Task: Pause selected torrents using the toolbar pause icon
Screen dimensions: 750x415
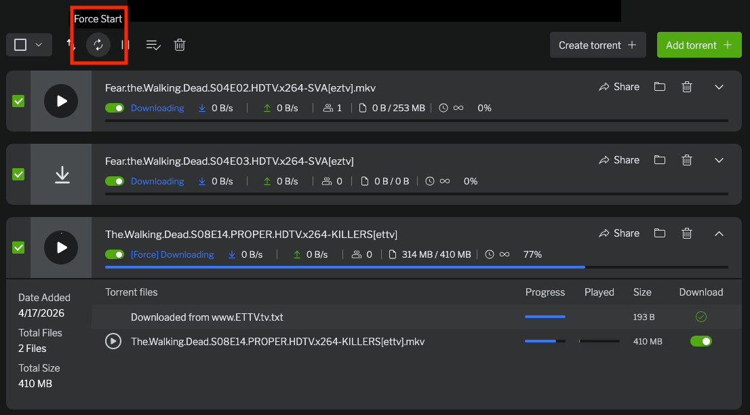Action: click(125, 45)
